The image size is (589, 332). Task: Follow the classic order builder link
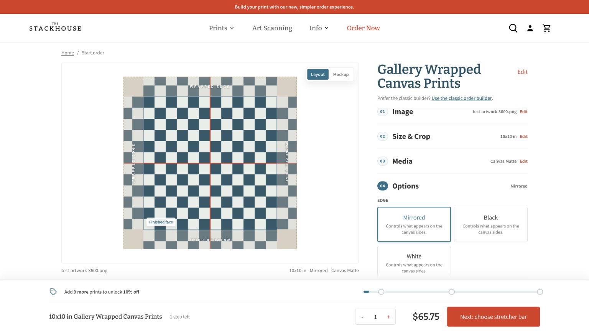(462, 98)
